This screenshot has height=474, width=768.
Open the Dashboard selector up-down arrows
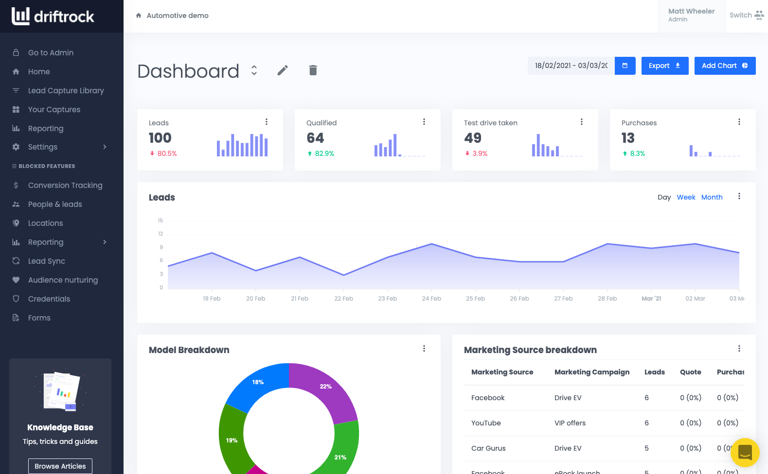254,70
